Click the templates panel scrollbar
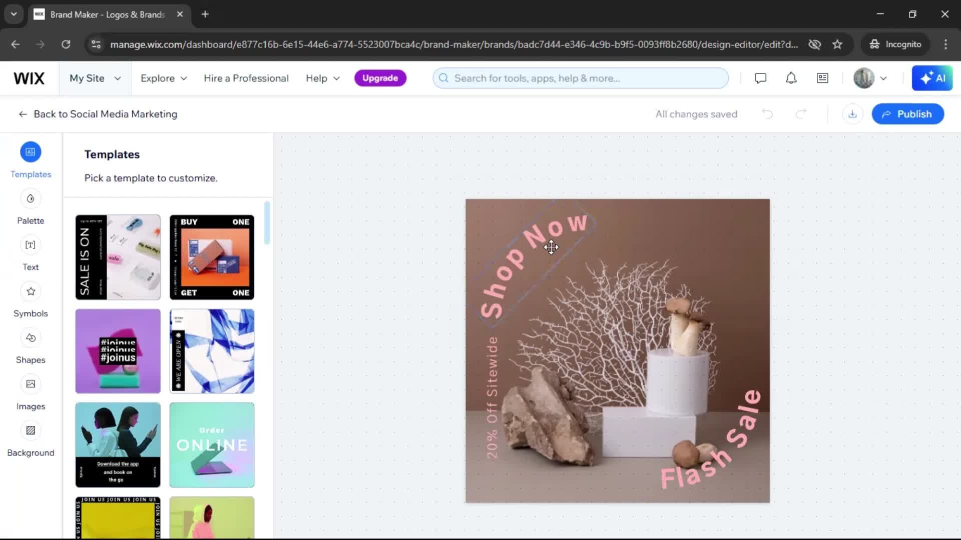The height and width of the screenshot is (540, 961). pyautogui.click(x=267, y=222)
